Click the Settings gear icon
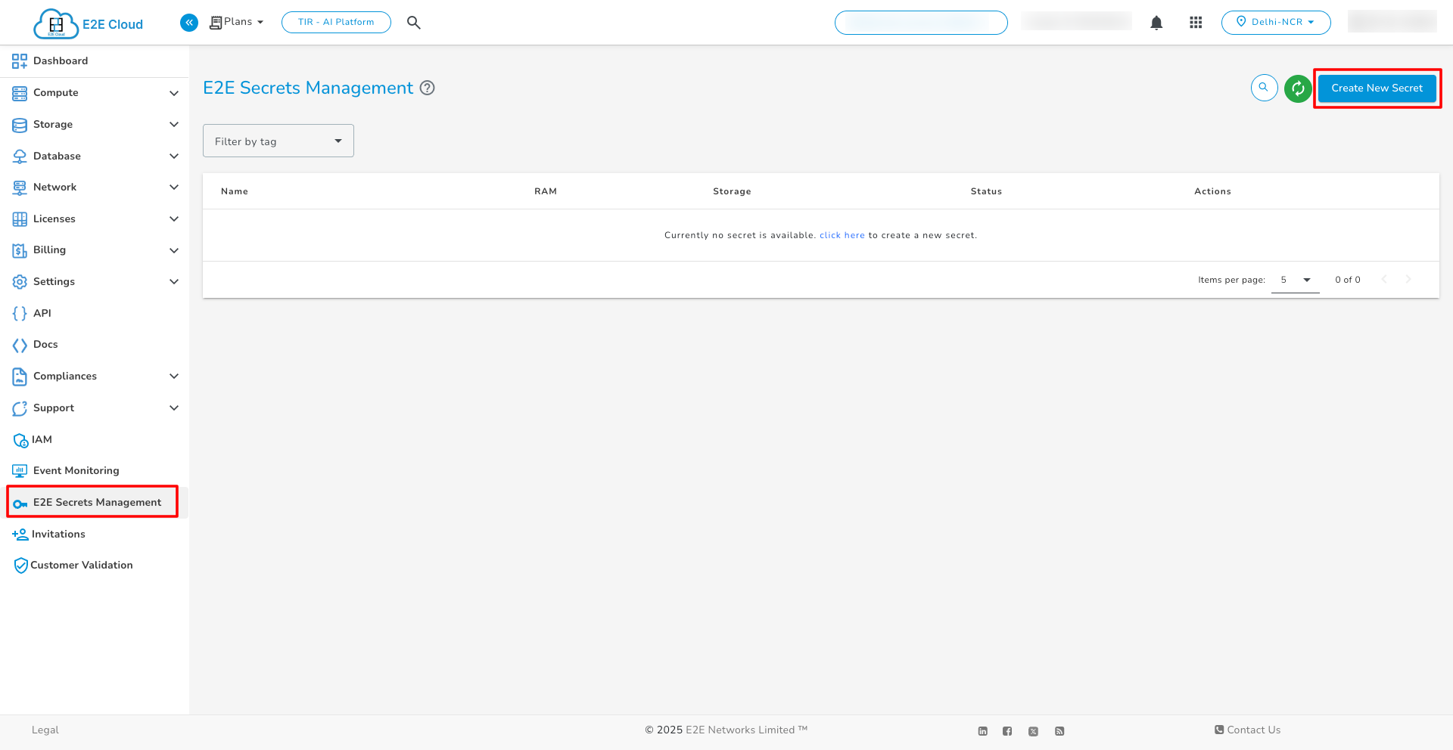 pos(20,282)
